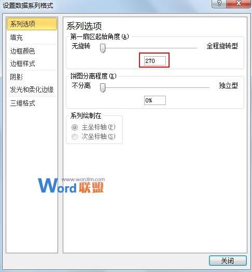
Task: Click the 关闭 button
Action: [228, 261]
